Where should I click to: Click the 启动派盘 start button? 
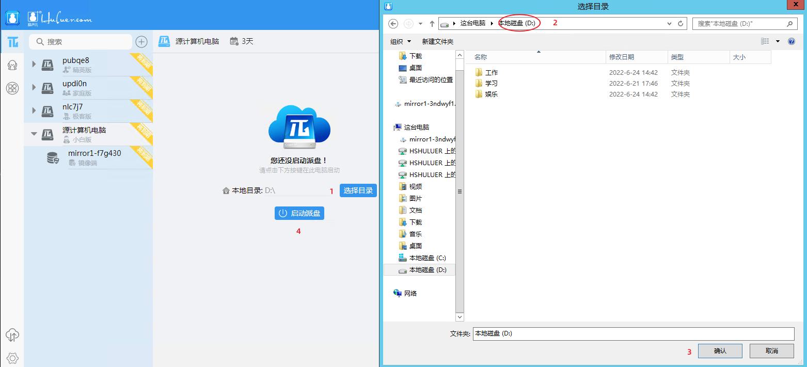(x=299, y=213)
